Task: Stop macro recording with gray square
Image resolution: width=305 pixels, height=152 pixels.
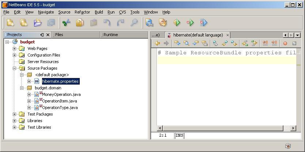Action: pyautogui.click(x=294, y=43)
